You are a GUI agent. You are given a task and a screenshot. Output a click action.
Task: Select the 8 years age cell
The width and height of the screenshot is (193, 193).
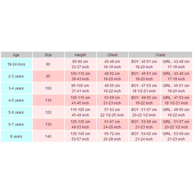coord(16,136)
